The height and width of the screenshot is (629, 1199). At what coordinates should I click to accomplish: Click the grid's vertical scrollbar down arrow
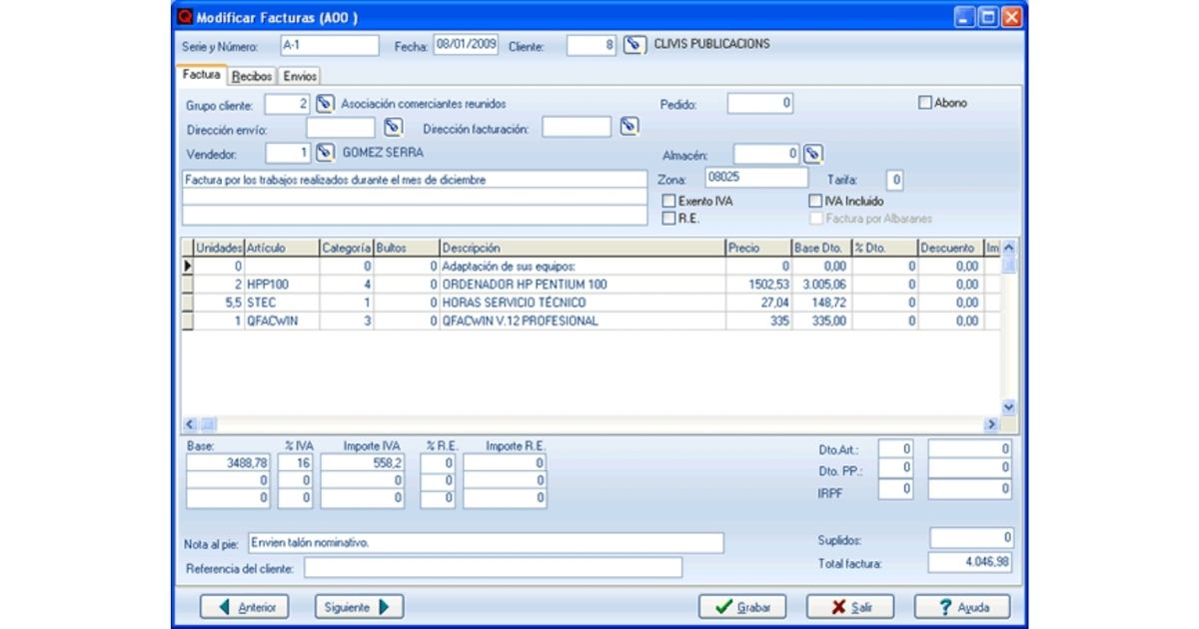[x=1008, y=407]
